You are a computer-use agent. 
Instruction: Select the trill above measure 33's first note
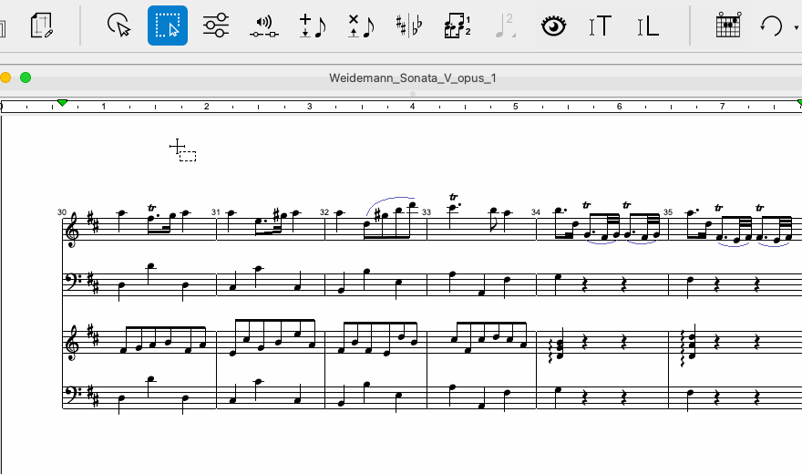point(453,197)
